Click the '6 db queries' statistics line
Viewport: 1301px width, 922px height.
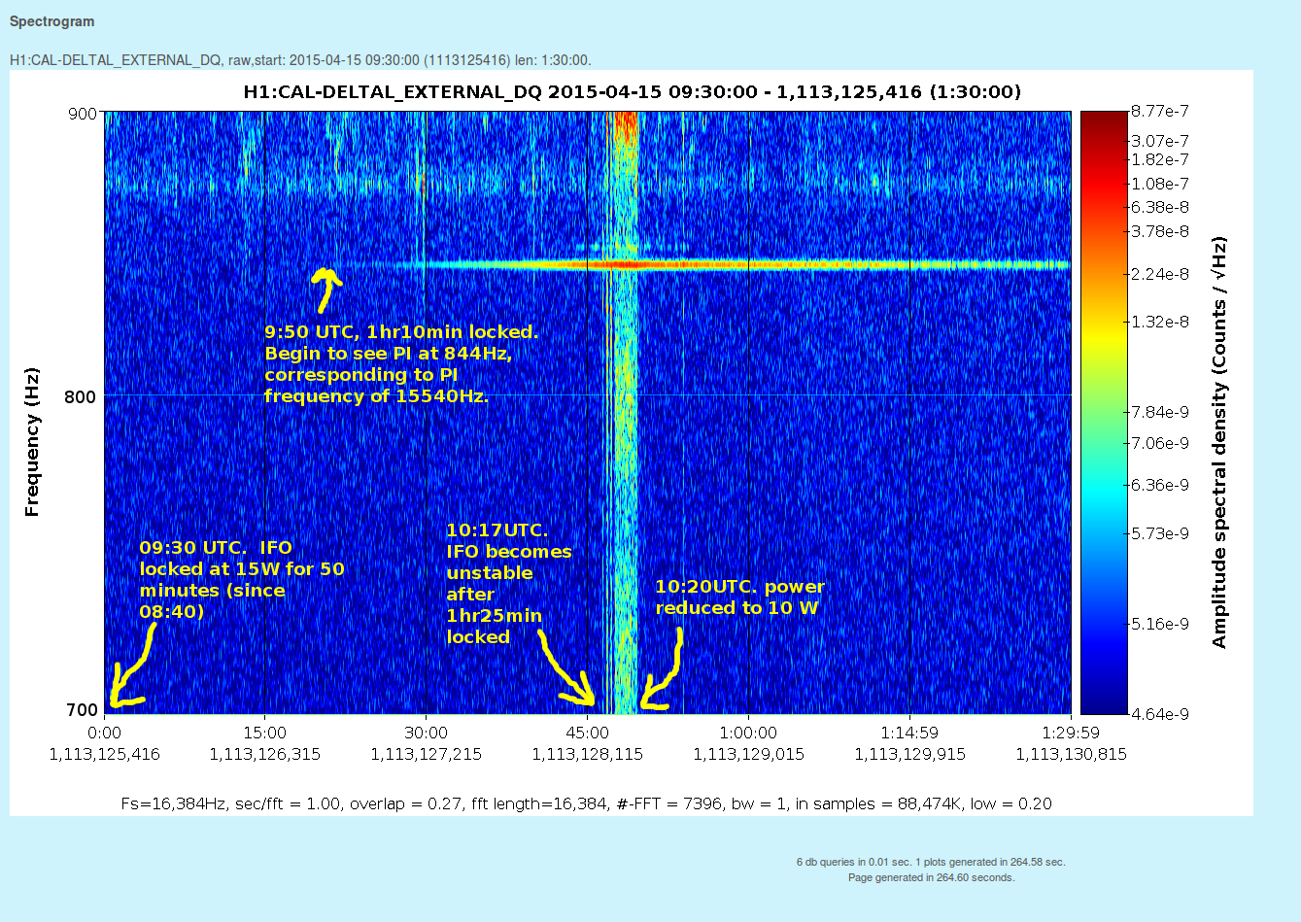coord(931,862)
